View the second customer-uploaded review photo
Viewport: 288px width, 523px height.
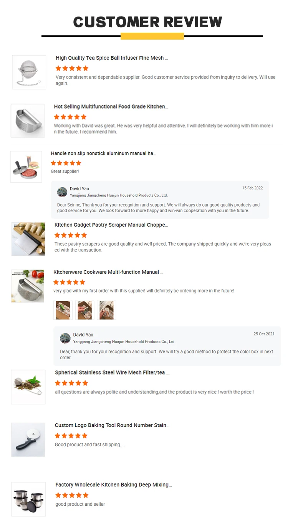[x=85, y=310]
